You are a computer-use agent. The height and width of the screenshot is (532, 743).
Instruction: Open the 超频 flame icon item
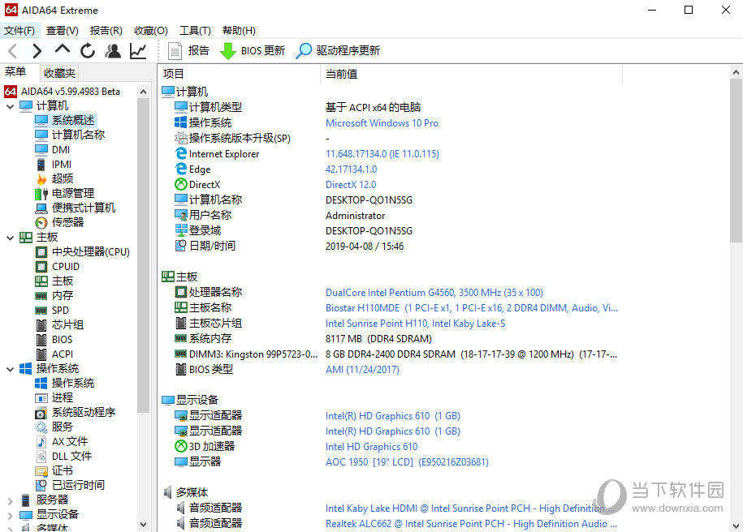click(54, 178)
